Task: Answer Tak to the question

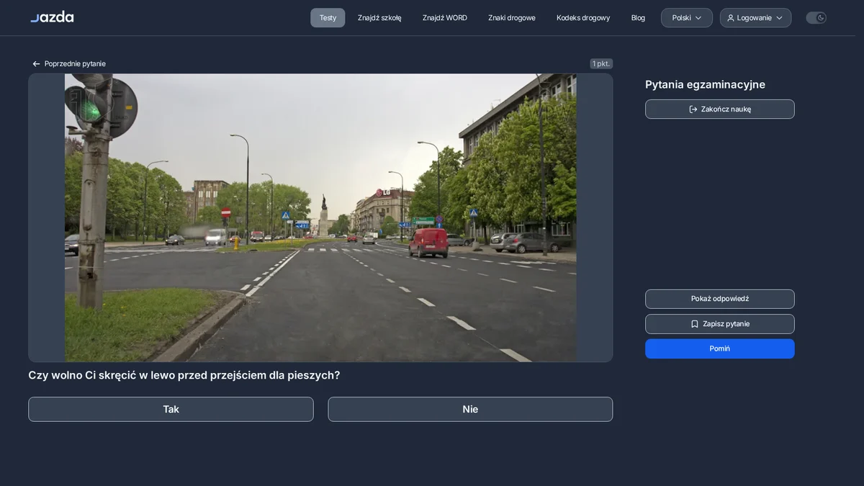Action: click(171, 409)
